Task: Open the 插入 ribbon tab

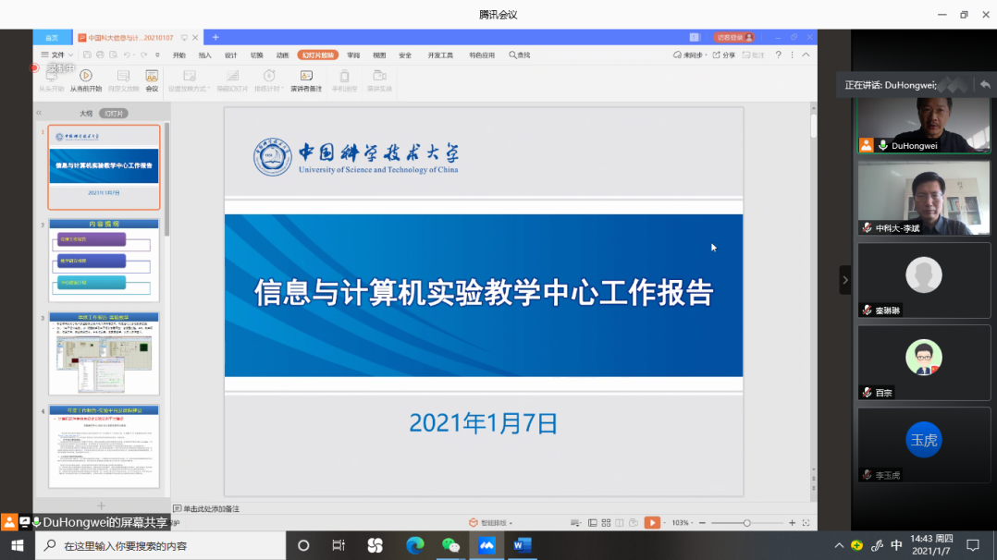Action: coord(204,55)
